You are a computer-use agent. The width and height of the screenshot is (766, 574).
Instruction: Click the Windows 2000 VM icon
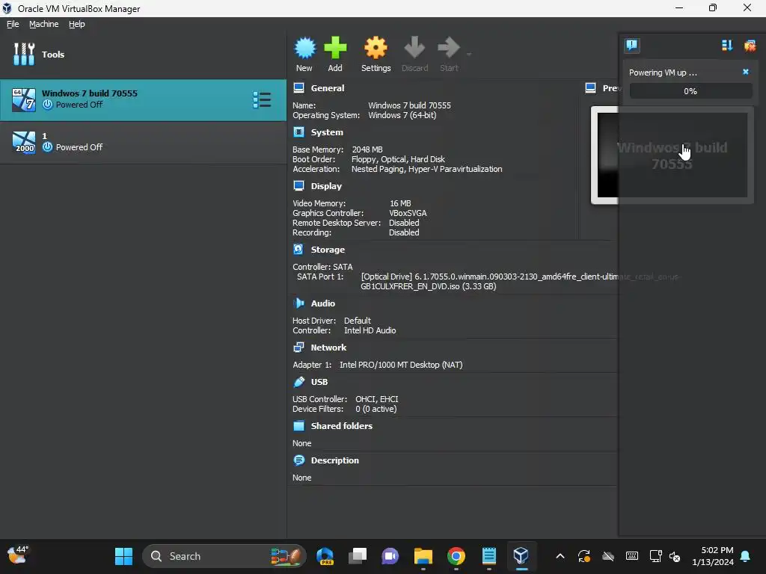tap(24, 143)
